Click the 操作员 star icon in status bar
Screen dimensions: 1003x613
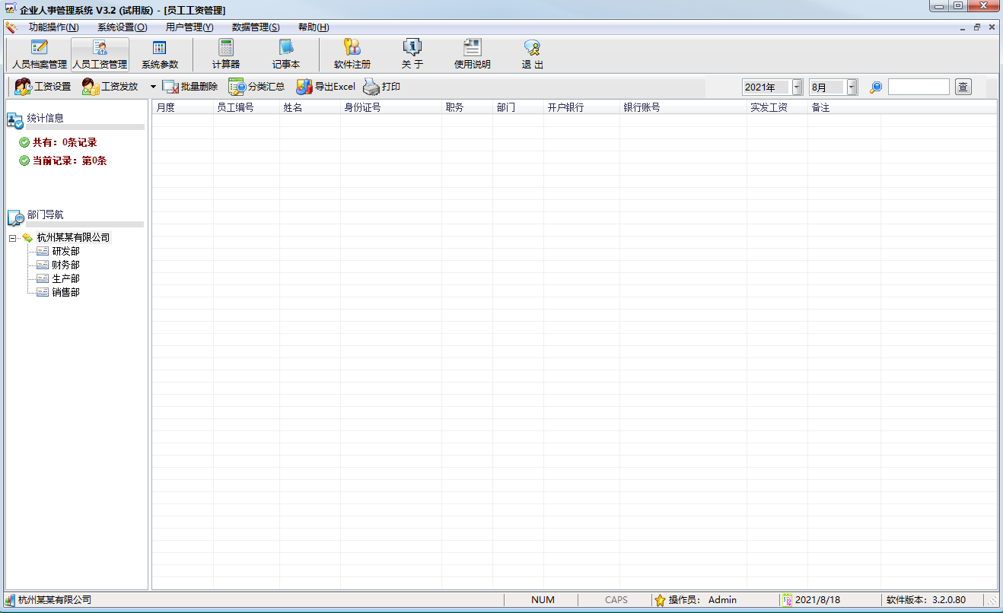point(660,600)
